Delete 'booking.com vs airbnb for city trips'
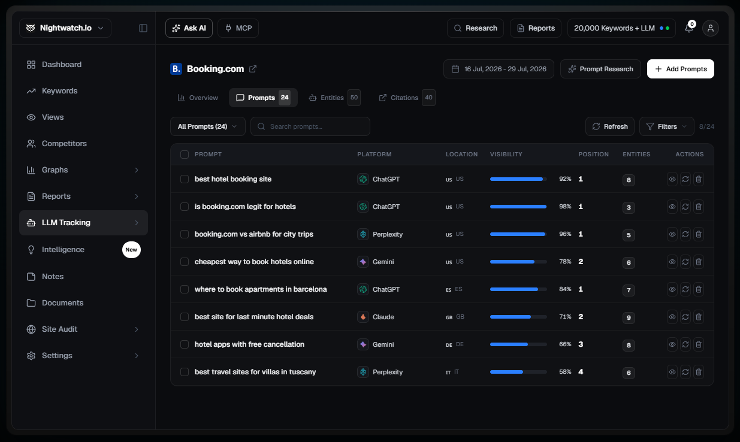 (699, 234)
